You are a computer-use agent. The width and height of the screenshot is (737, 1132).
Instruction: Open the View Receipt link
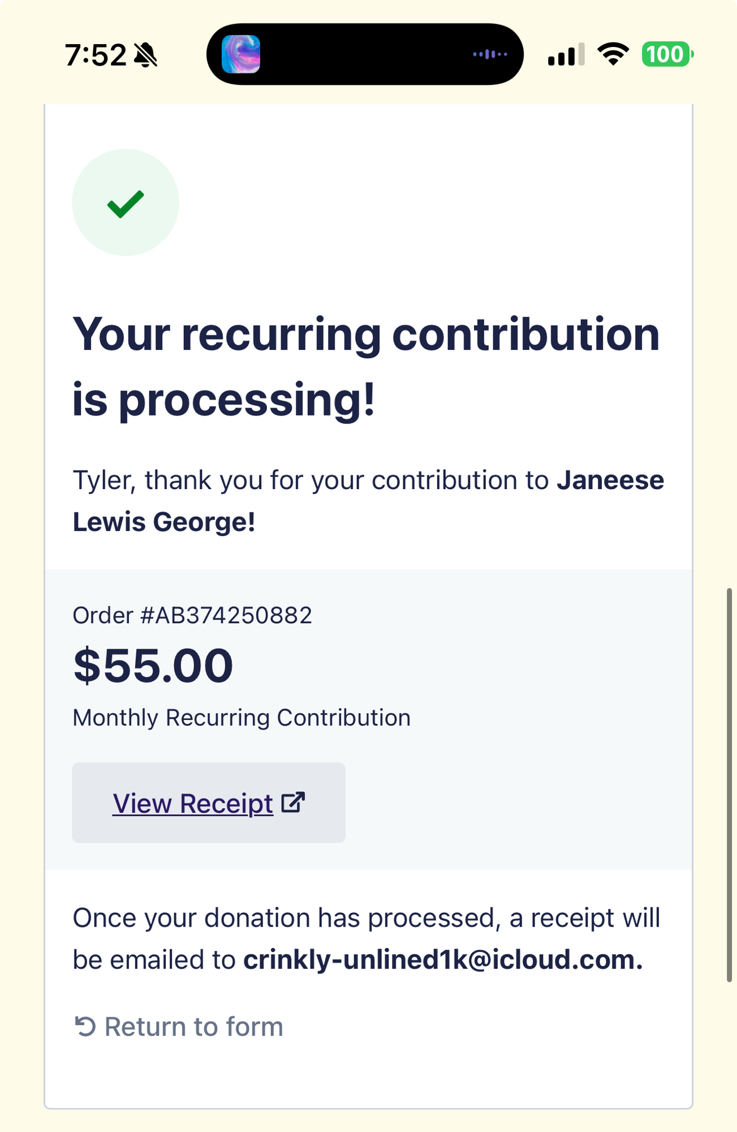pos(193,803)
